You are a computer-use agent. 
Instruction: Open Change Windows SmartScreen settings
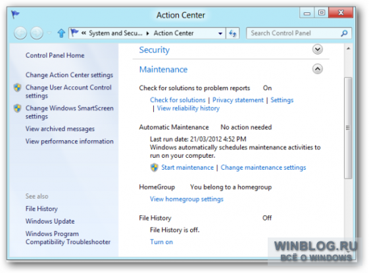coord(70,112)
